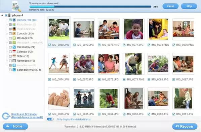Click the DFU mode restart arrow icon
201x132 pixels.
(6, 116)
